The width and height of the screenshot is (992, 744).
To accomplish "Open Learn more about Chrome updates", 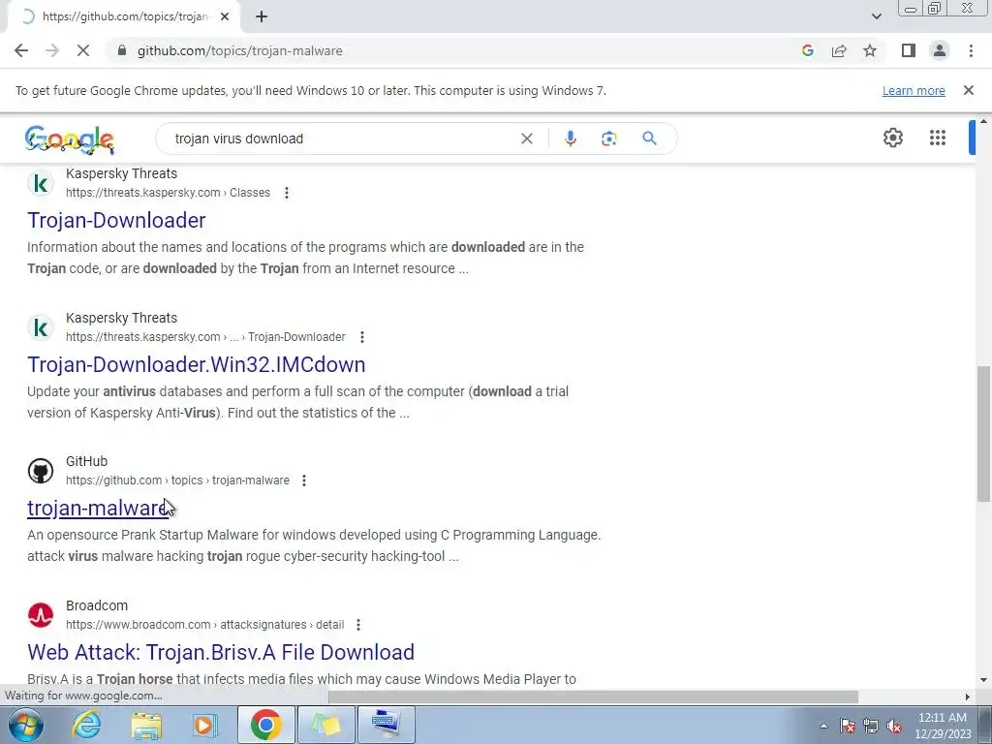I will click(914, 90).
